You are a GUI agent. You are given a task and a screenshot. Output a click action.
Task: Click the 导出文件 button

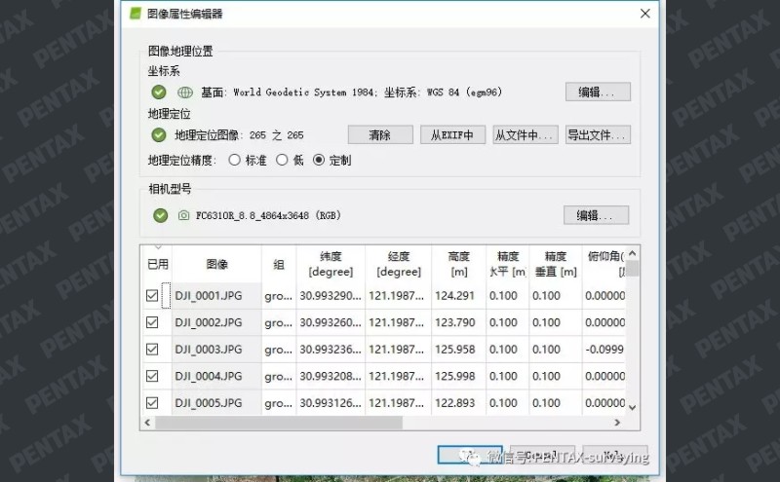(597, 135)
